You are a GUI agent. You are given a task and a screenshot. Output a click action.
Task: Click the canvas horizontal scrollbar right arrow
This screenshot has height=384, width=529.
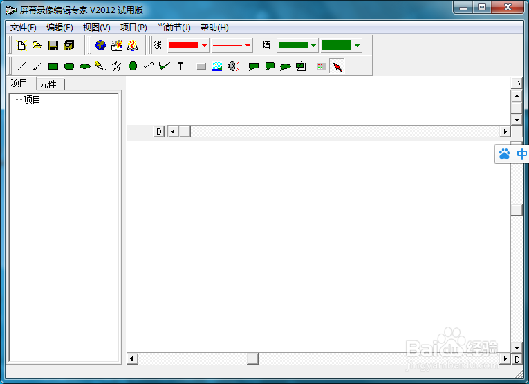505,359
